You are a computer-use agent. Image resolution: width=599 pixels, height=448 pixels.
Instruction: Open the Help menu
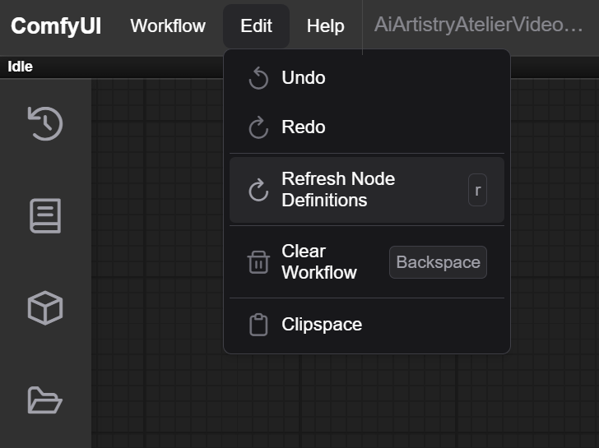[326, 26]
